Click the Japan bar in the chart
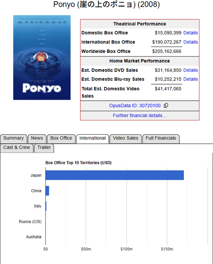 coord(114,175)
